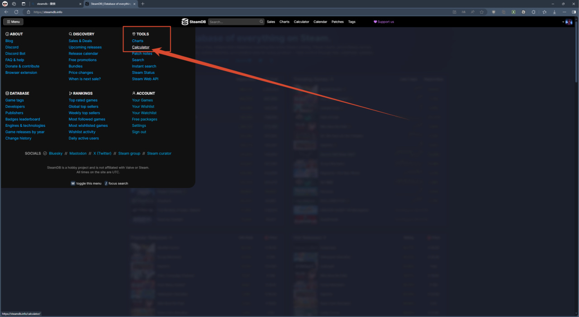Open Patch notes under Tools
579x317 pixels.
click(x=142, y=53)
